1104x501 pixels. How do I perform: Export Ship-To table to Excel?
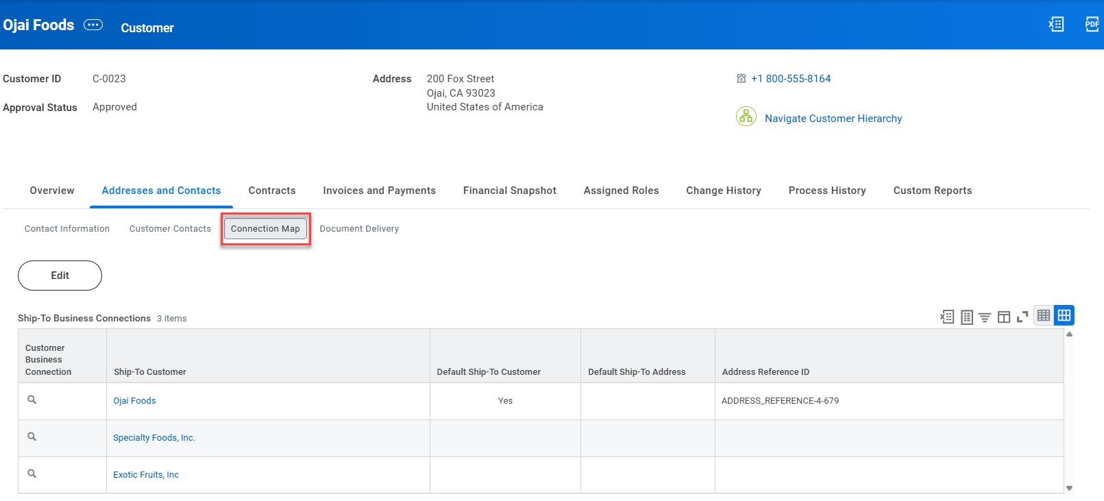coord(947,317)
